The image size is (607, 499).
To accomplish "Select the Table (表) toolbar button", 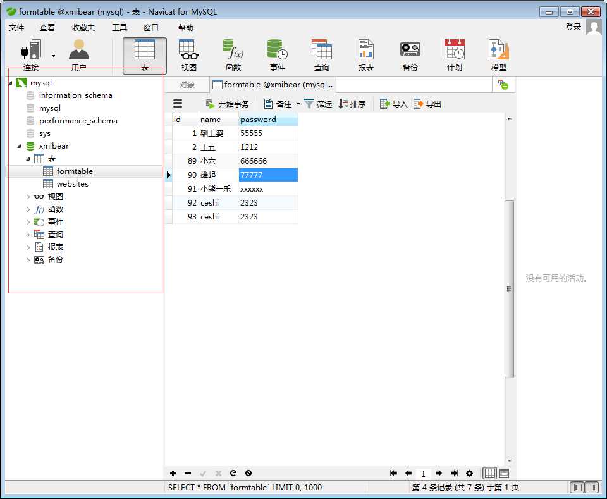I will (145, 56).
